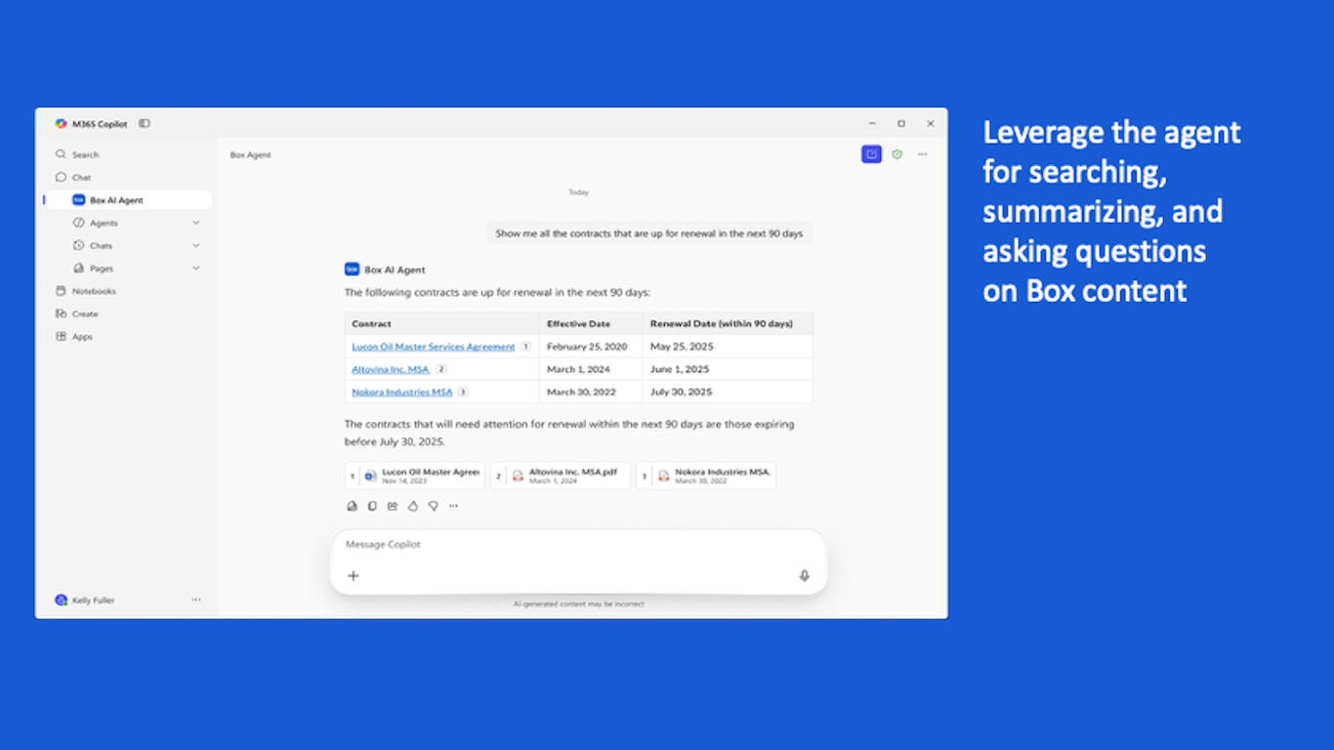Click the thumbs down icon under response
This screenshot has width=1334, height=750.
tap(434, 506)
